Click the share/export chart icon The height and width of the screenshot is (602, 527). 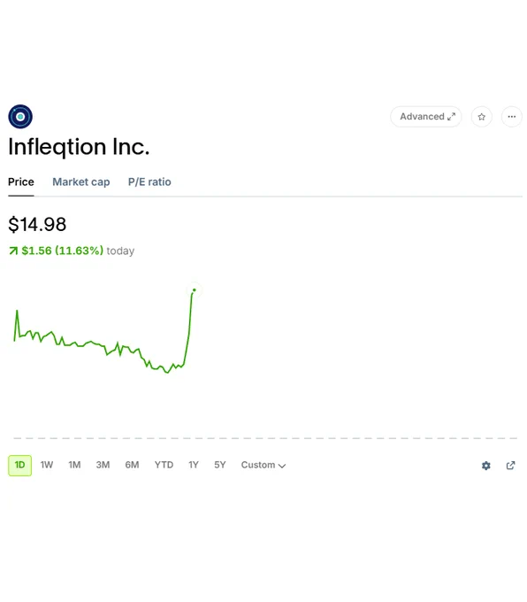(x=510, y=466)
